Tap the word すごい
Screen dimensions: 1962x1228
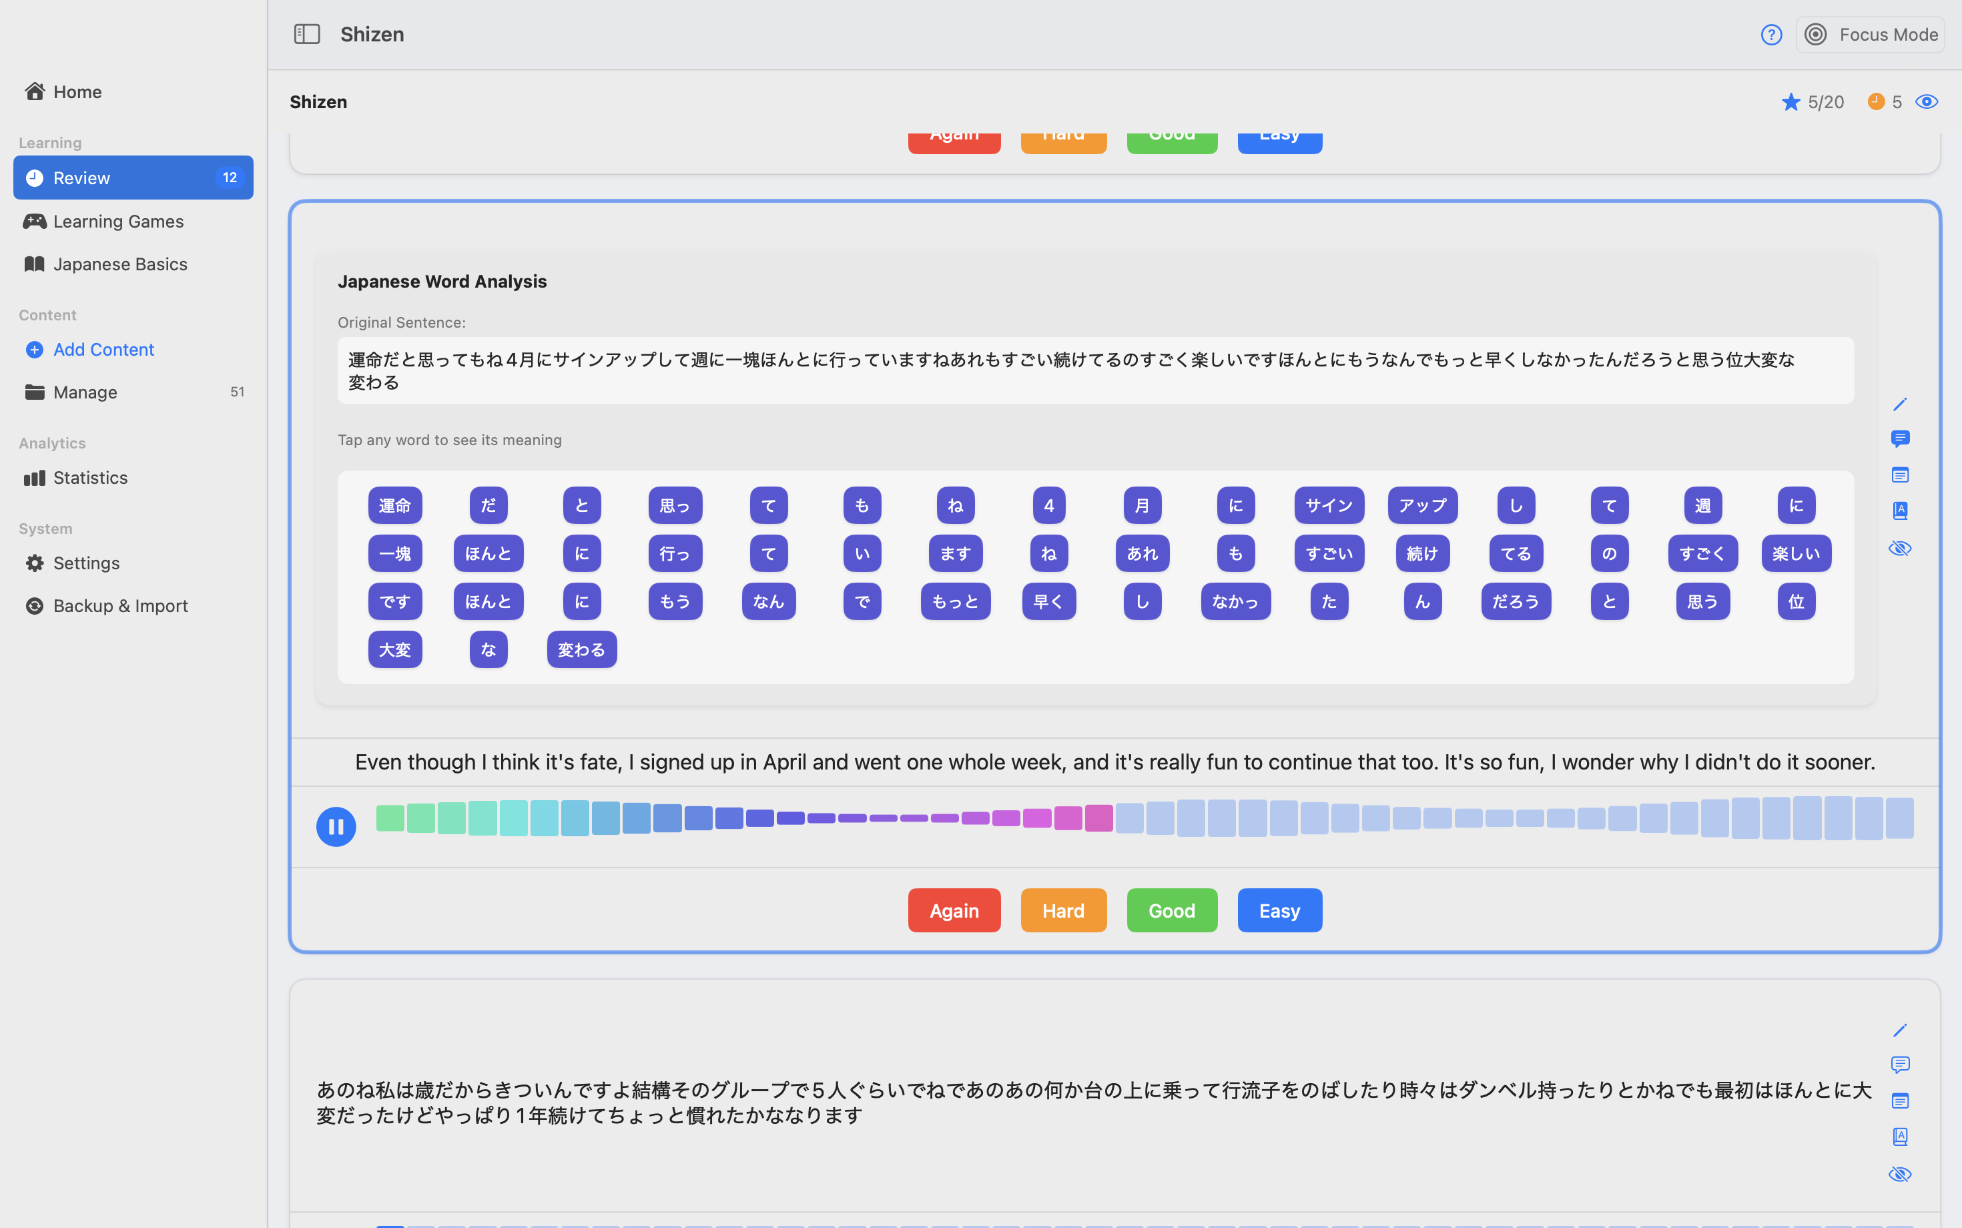1329,554
